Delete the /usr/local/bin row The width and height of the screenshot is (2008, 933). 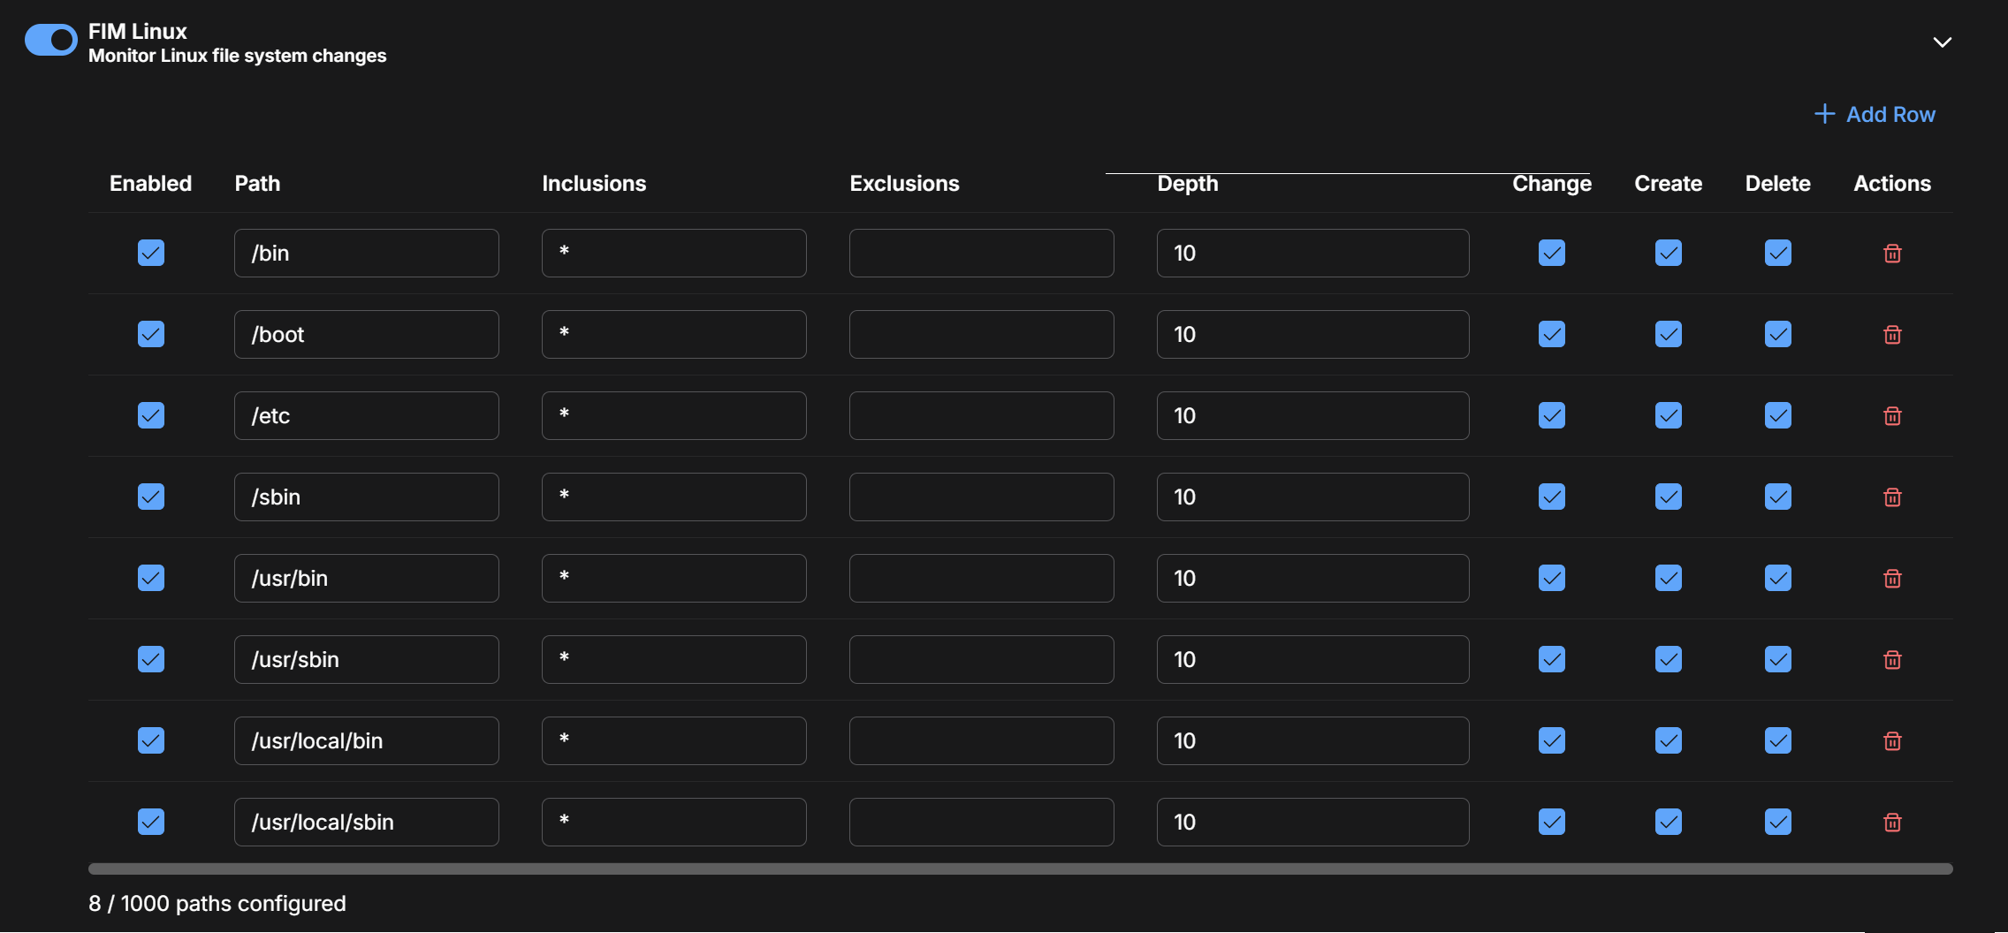point(1892,741)
